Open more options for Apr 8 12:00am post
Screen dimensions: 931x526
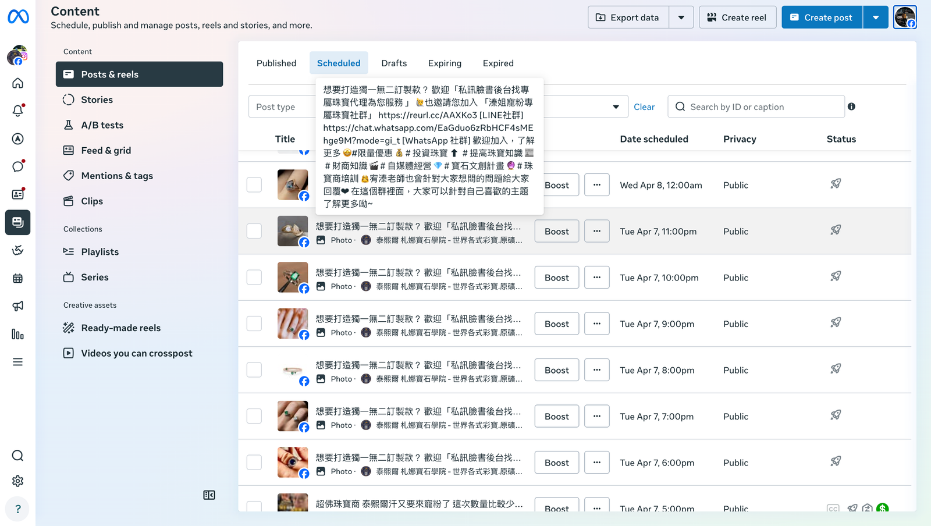[x=597, y=185]
